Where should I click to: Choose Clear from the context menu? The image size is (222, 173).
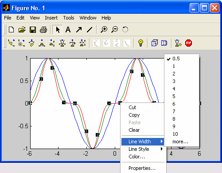(143, 130)
